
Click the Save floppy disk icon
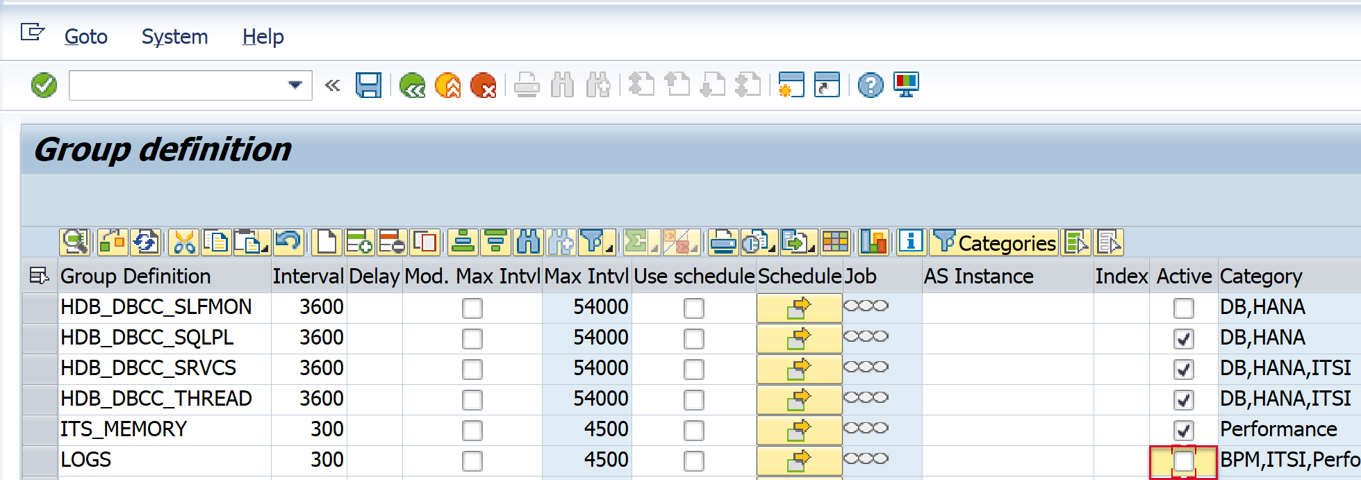[x=368, y=85]
